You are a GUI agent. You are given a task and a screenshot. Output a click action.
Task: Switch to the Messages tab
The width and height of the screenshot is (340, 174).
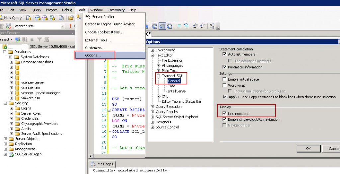click(102, 164)
